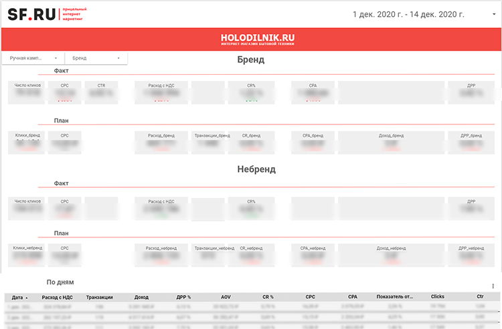The width and height of the screenshot is (502, 329).
Task: Select the CPA_бренд scorecard
Action: coord(313,142)
